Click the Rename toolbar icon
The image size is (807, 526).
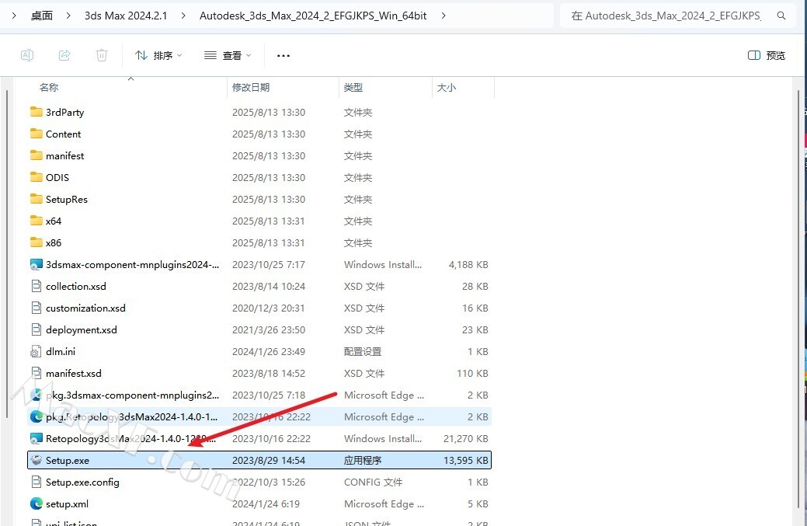(26, 55)
